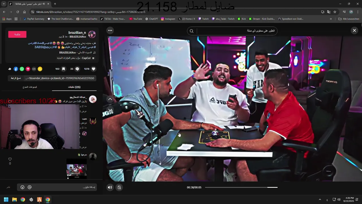The height and width of the screenshot is (204, 362).
Task: Open the tab search dropdown arrow
Action: [x=4, y=4]
